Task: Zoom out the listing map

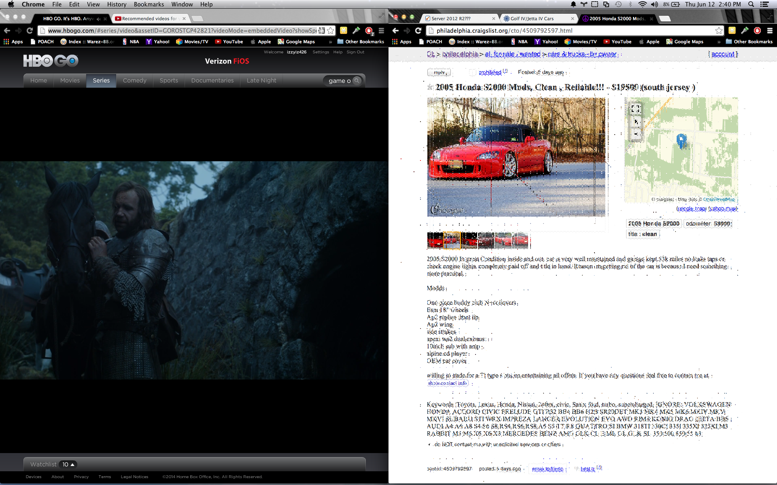Action: (635, 134)
